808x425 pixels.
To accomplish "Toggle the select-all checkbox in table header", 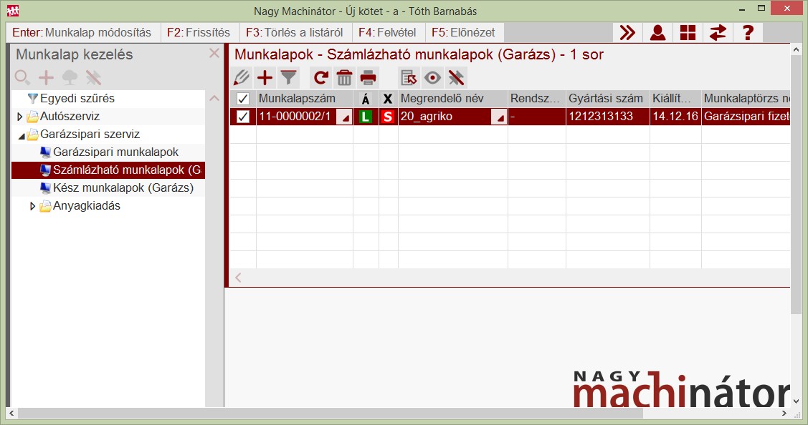I will [243, 99].
